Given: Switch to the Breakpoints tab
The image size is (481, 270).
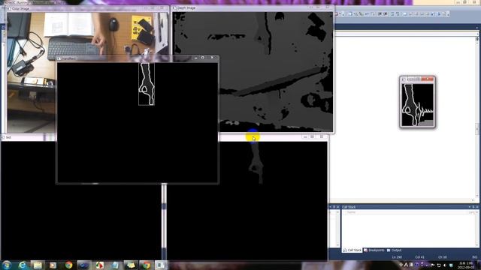Looking at the screenshot, I should (374, 250).
